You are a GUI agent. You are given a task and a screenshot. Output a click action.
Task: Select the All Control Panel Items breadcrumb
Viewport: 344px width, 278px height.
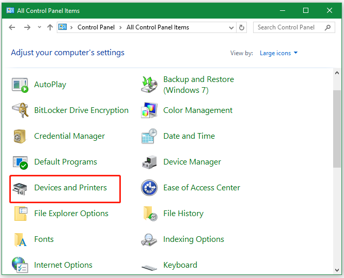point(158,27)
